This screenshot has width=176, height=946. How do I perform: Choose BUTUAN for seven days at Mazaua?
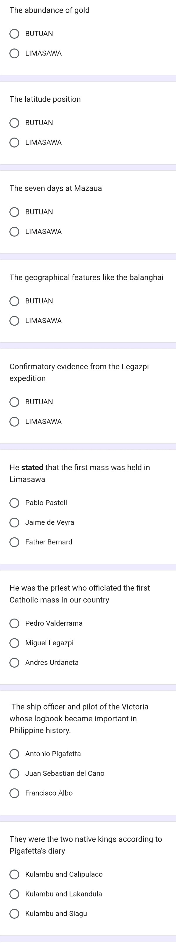pyautogui.click(x=14, y=212)
